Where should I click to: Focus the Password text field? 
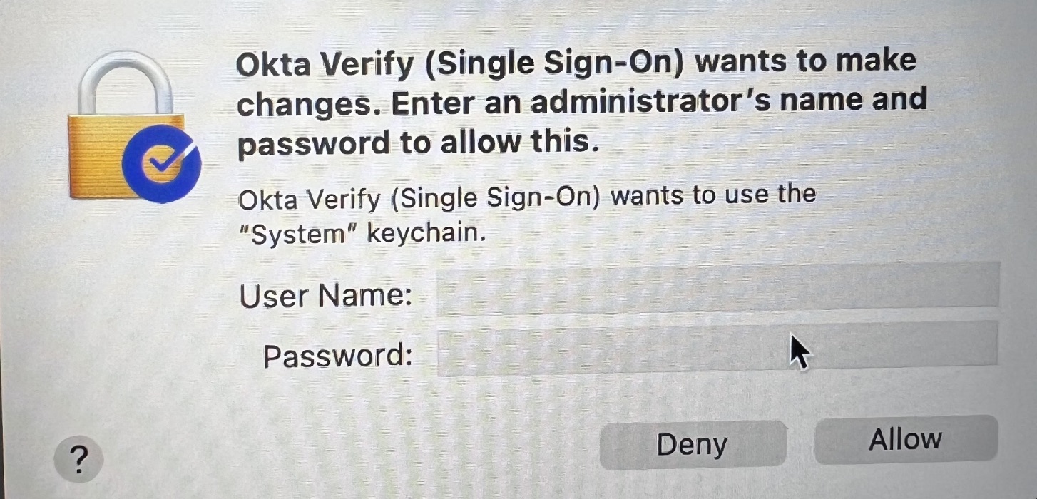(x=717, y=349)
